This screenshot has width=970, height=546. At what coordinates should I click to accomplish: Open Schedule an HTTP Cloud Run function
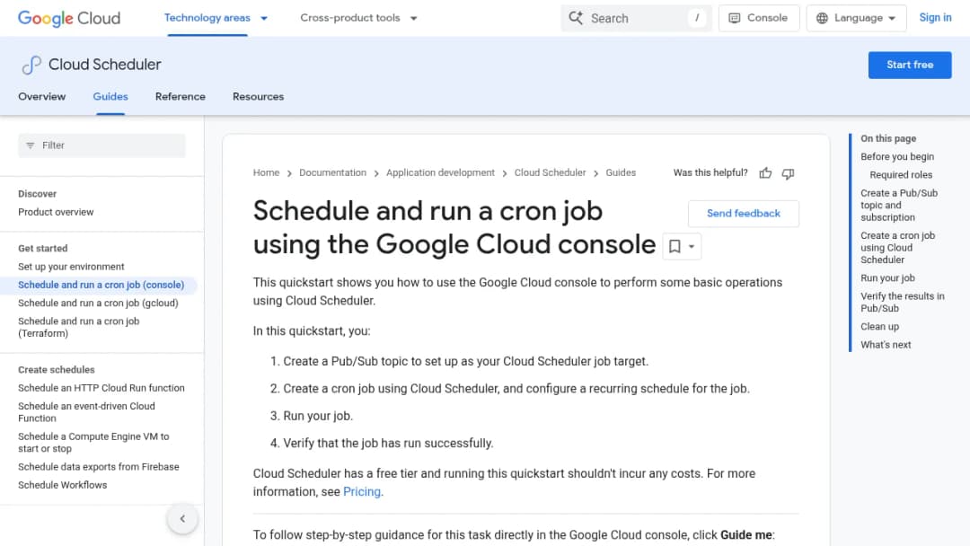(101, 388)
